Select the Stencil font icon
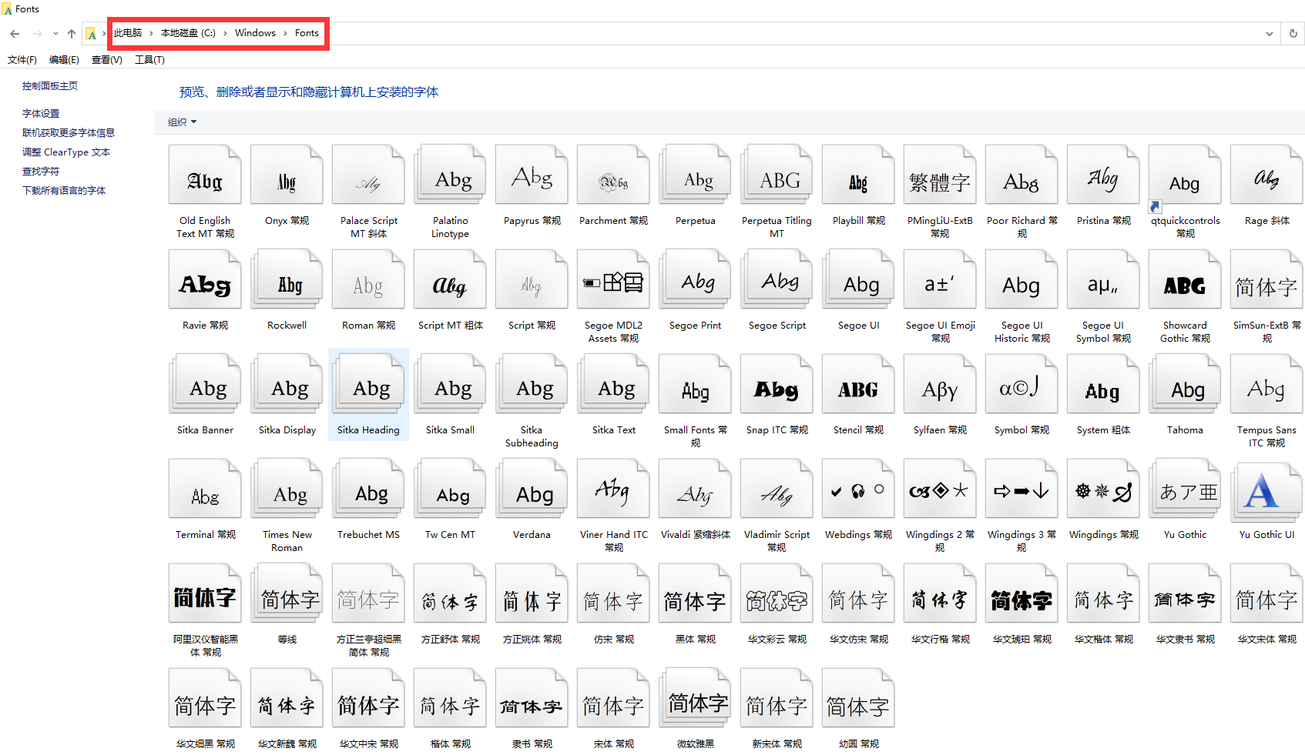Screen dimensions: 1305x755 858,384
